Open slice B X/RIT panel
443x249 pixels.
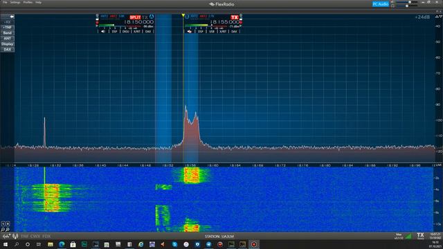223,31
